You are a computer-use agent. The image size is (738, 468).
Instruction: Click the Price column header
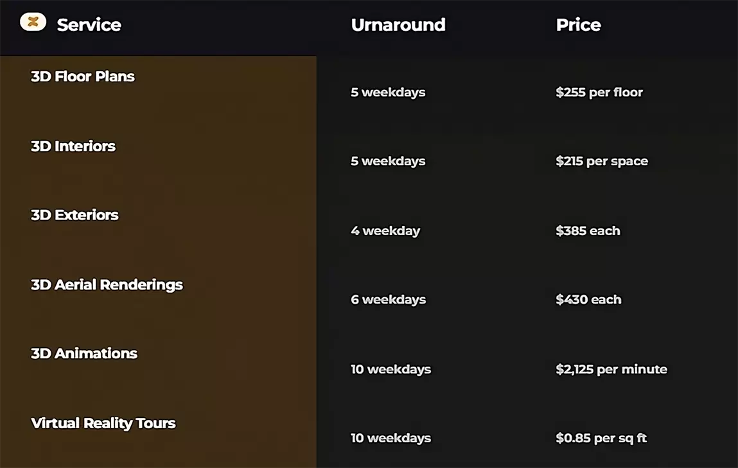(578, 25)
